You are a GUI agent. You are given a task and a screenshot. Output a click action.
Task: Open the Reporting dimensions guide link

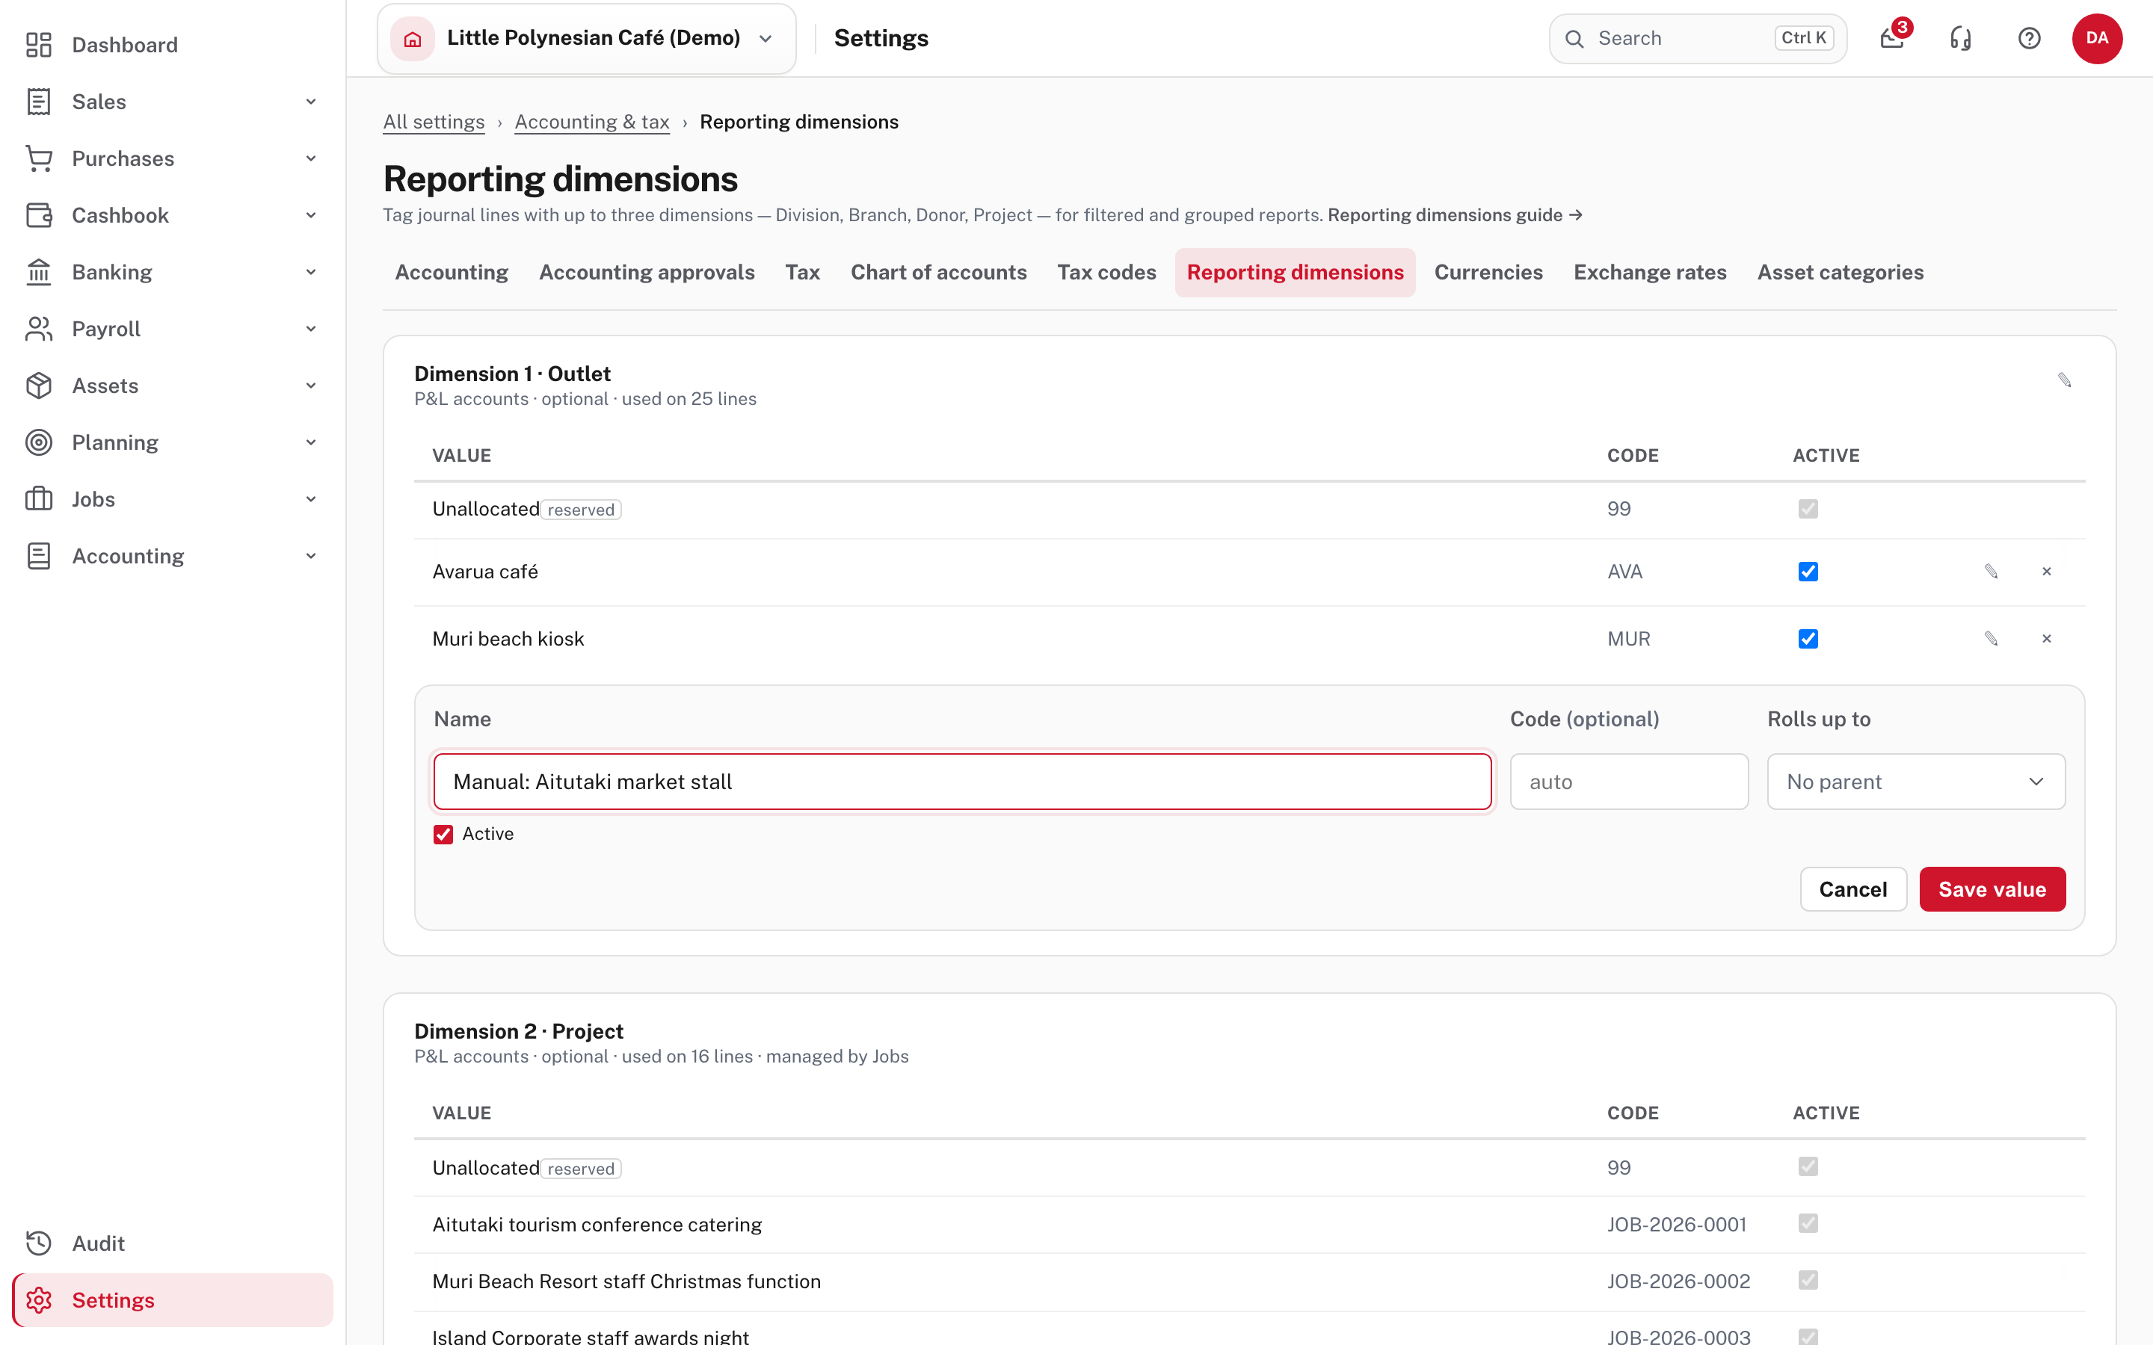(1455, 215)
